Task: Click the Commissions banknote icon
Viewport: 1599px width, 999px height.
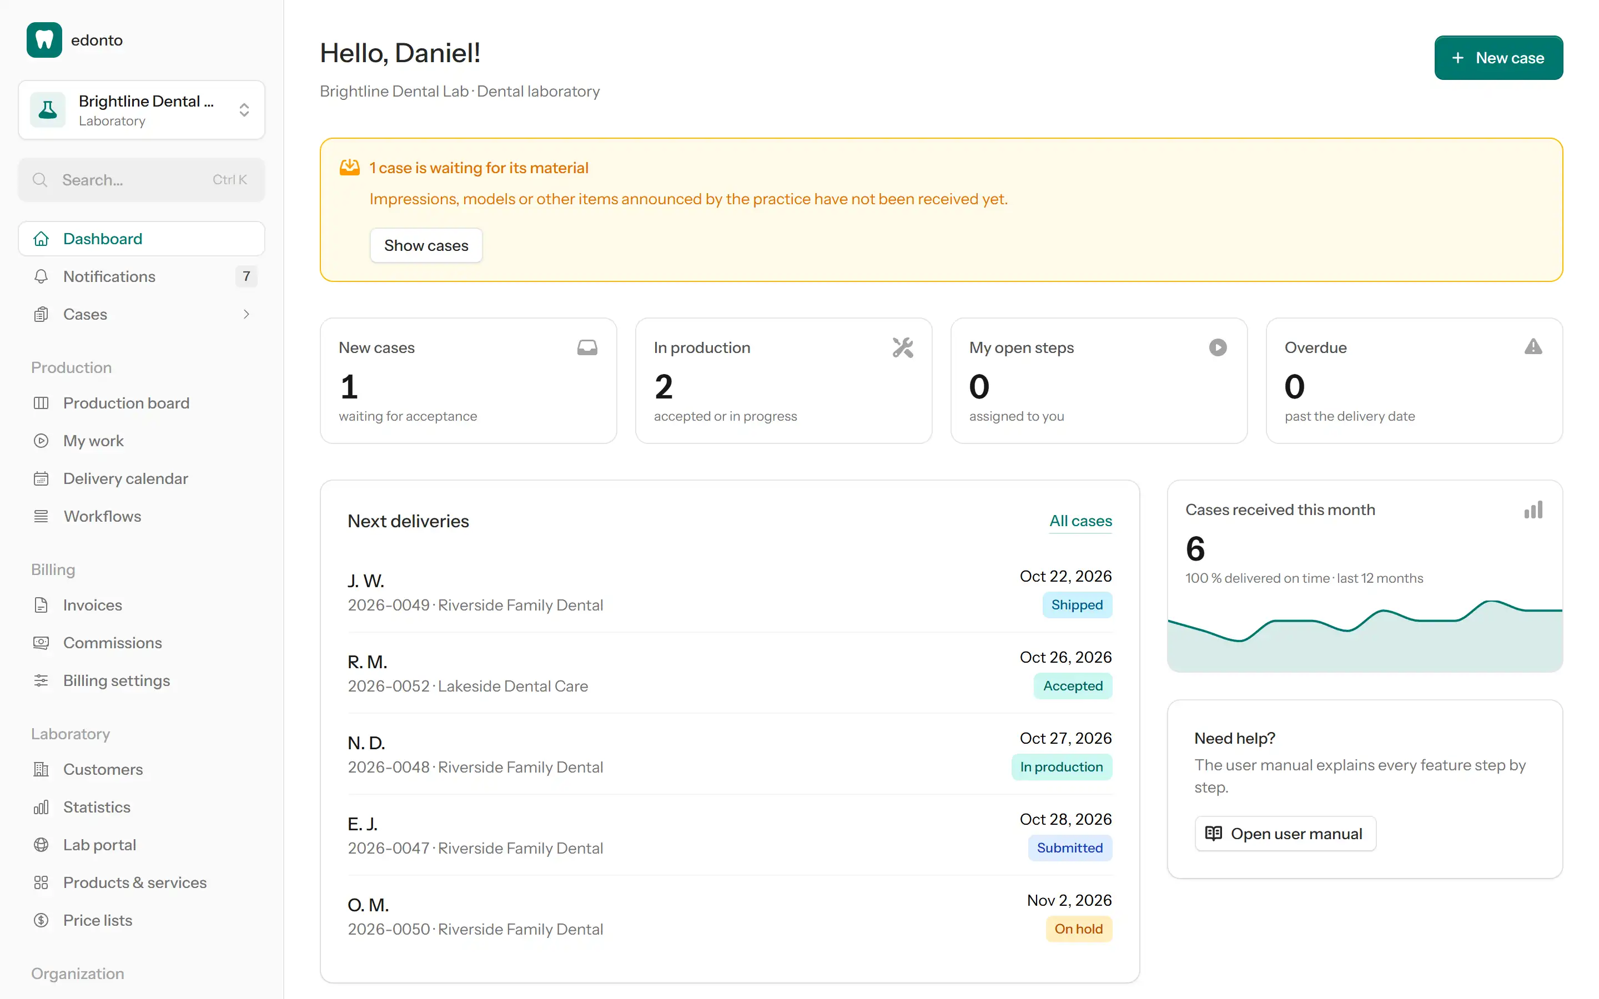Action: pyautogui.click(x=41, y=643)
